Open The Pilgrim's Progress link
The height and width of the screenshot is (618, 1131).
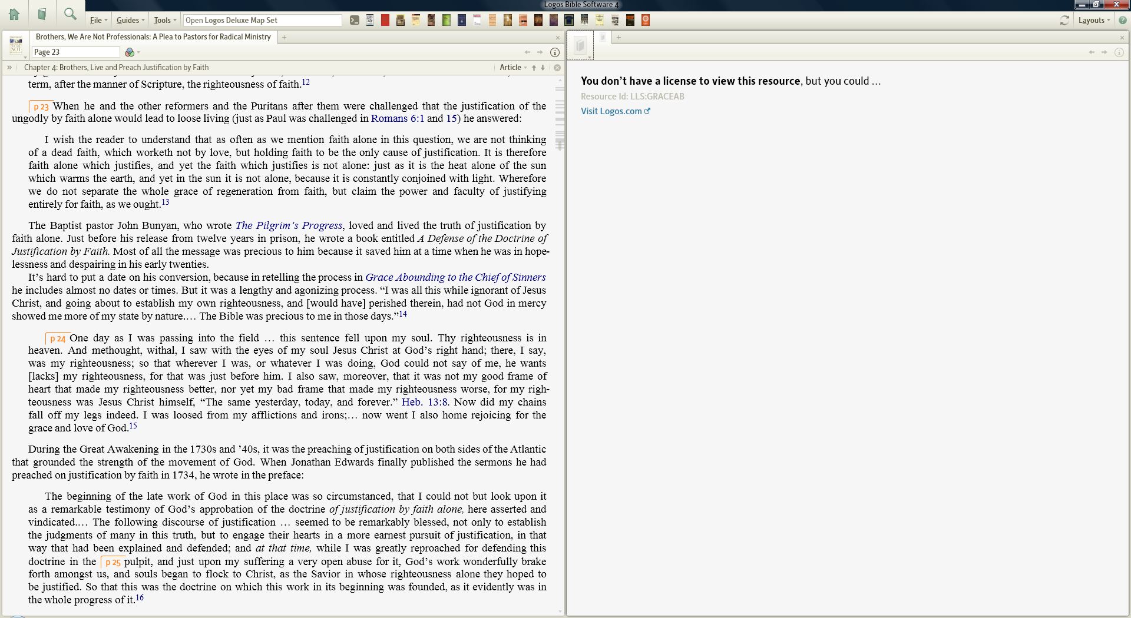289,225
